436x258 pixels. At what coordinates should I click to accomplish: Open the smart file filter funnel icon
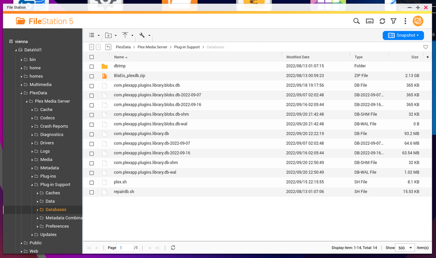tap(393, 21)
